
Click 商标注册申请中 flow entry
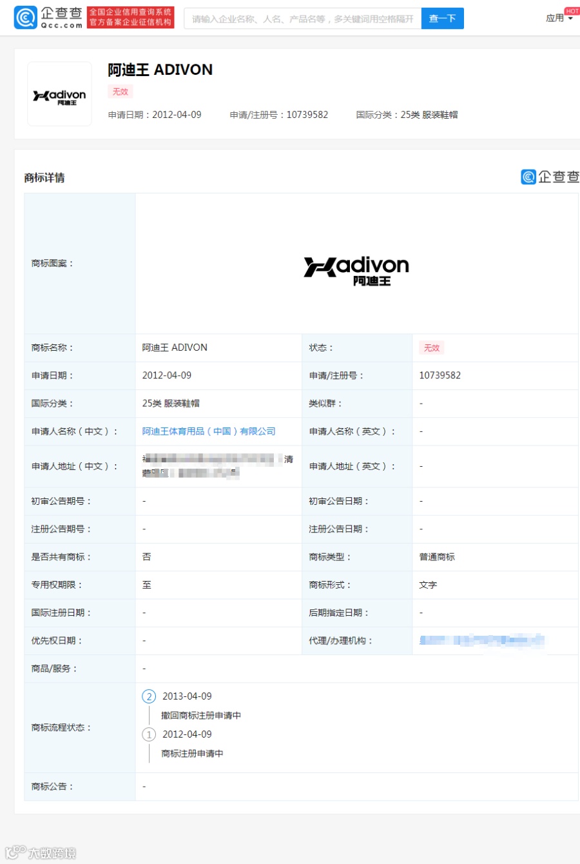pyautogui.click(x=192, y=754)
